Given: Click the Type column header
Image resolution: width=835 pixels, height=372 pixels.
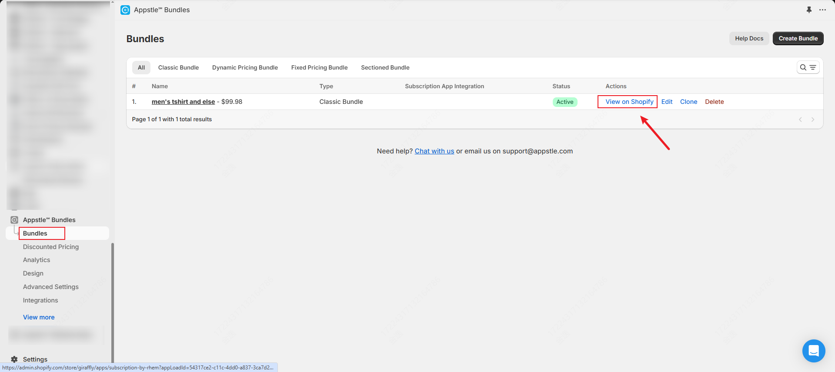Looking at the screenshot, I should coord(326,86).
